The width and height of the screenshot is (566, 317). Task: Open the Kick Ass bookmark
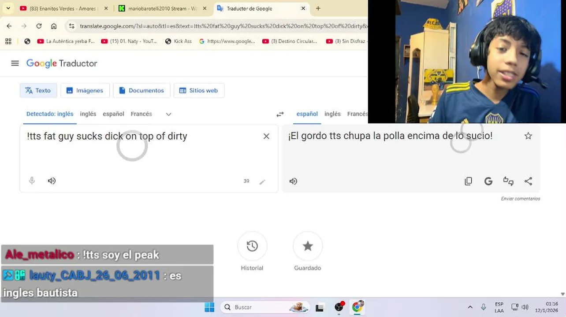coord(179,41)
